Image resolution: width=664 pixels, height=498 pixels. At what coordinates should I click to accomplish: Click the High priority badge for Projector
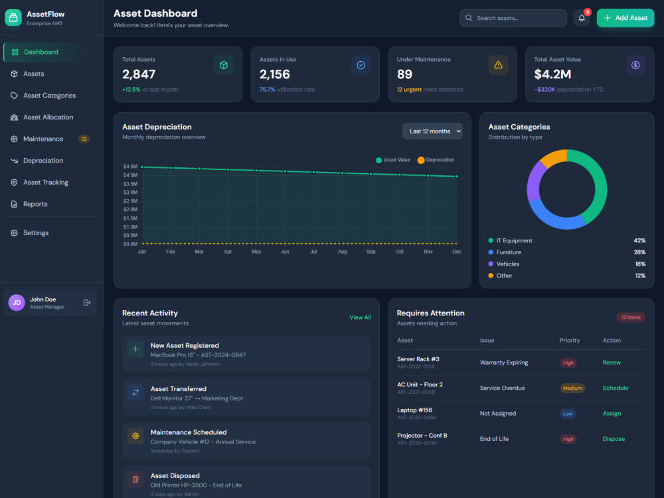568,439
